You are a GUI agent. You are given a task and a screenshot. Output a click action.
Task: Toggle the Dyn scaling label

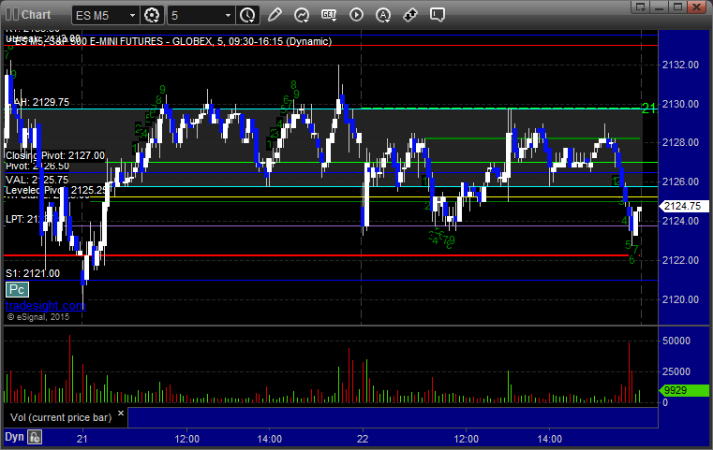tap(14, 437)
